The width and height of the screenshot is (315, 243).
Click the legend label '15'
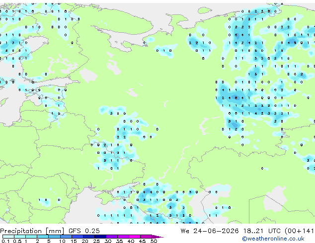(x=74, y=241)
